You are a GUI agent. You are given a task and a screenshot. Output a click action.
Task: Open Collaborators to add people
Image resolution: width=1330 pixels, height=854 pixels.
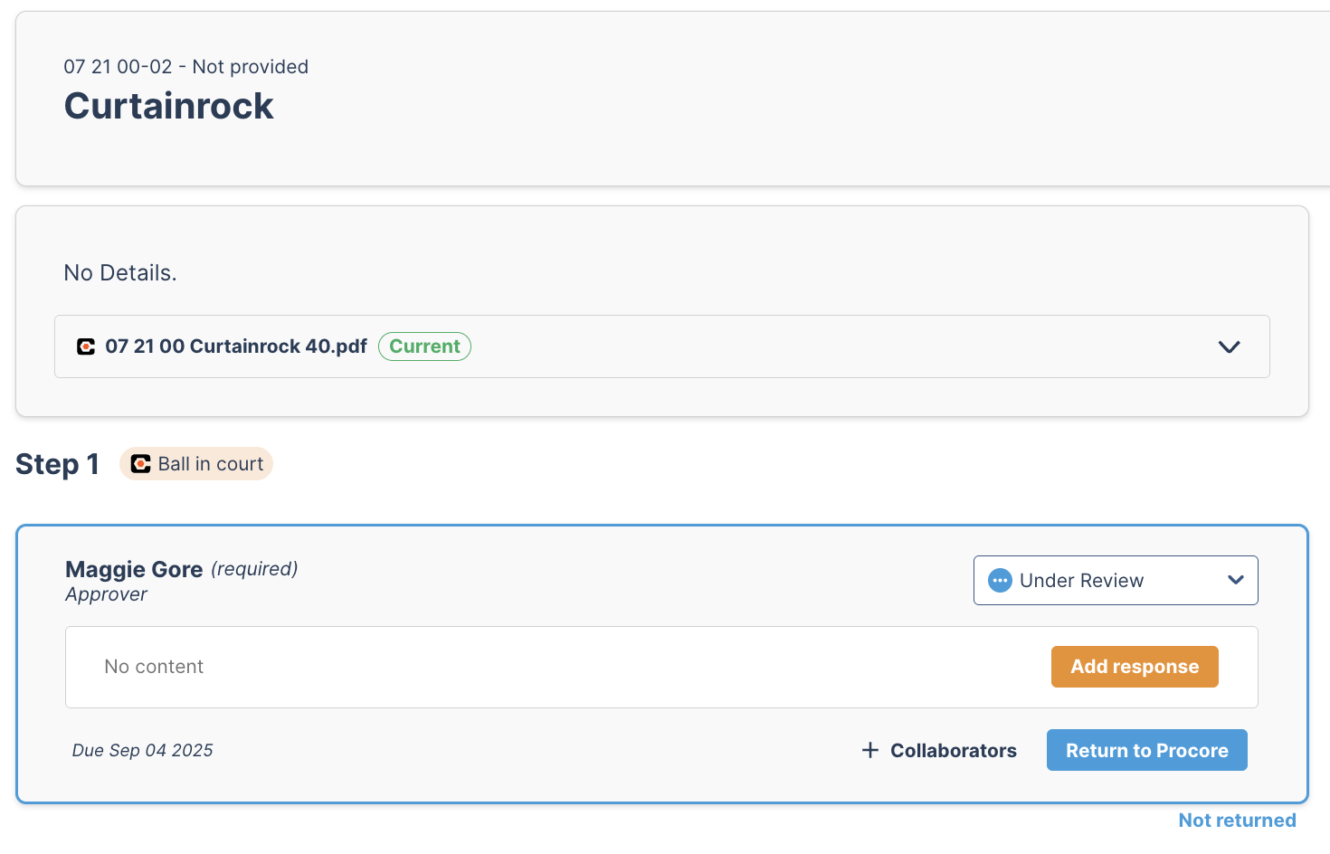pyautogui.click(x=939, y=750)
